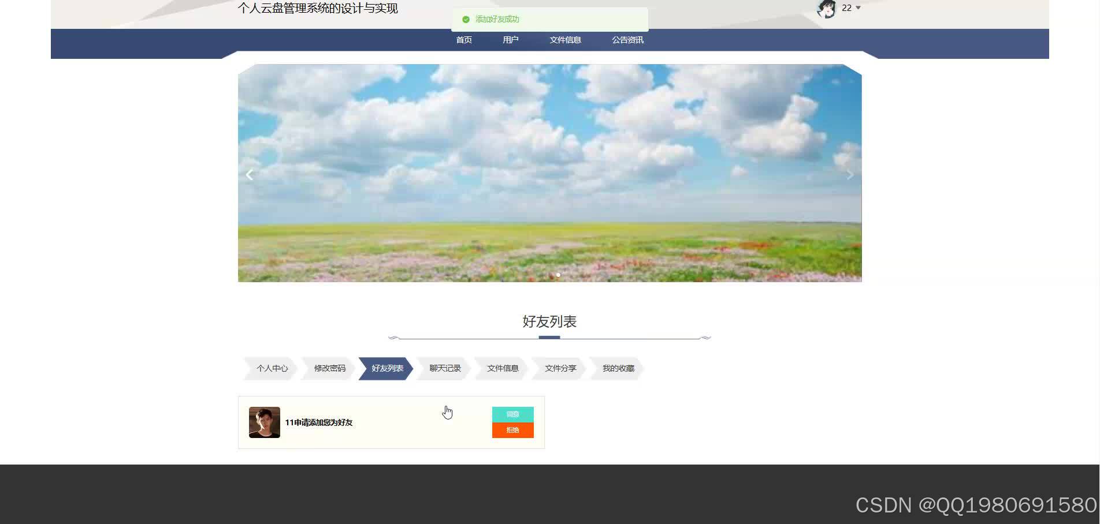Image resolution: width=1100 pixels, height=524 pixels.
Task: Click the next carousel arrow
Action: click(849, 174)
